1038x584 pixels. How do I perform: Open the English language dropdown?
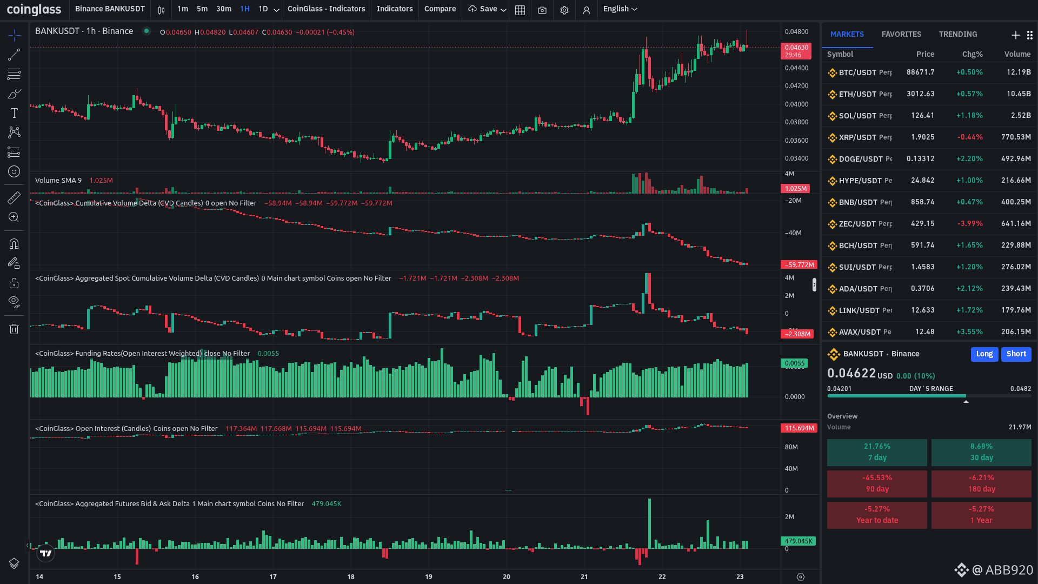click(x=620, y=9)
